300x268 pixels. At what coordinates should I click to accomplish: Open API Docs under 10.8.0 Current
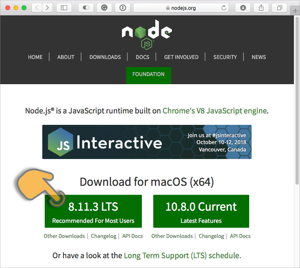tap(240, 236)
